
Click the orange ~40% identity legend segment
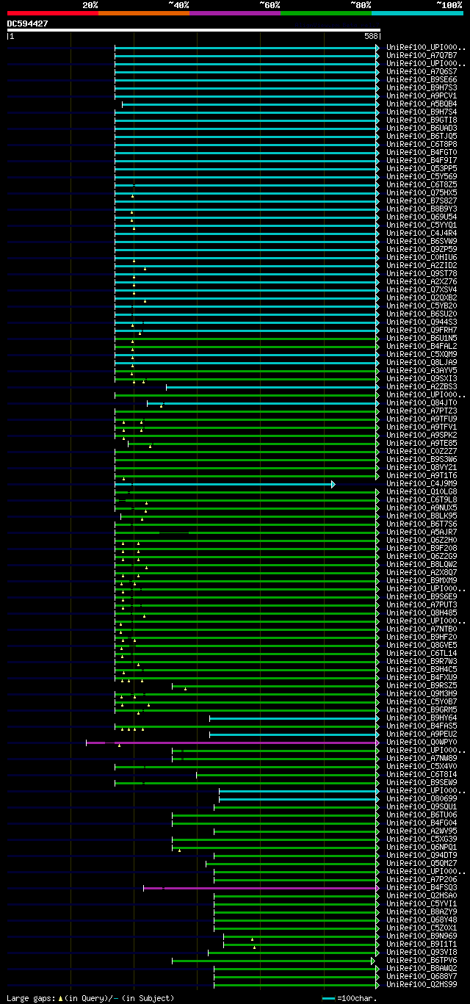pos(144,13)
